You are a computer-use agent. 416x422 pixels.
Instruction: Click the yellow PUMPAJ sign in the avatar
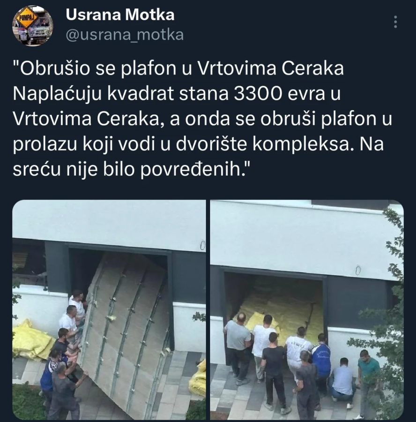pyautogui.click(x=26, y=19)
